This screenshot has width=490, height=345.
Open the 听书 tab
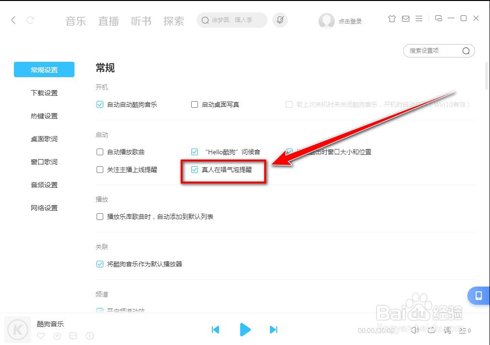141,21
